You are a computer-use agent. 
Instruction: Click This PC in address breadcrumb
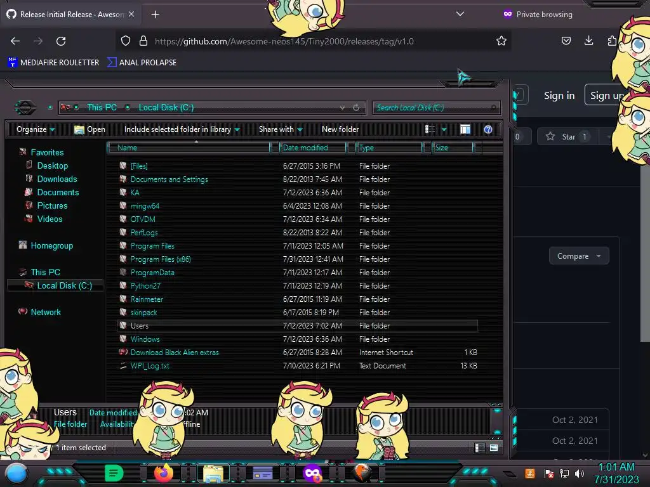point(102,107)
